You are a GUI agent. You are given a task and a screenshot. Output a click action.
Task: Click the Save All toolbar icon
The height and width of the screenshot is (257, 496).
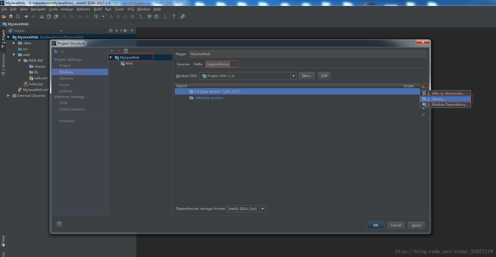tap(11, 16)
